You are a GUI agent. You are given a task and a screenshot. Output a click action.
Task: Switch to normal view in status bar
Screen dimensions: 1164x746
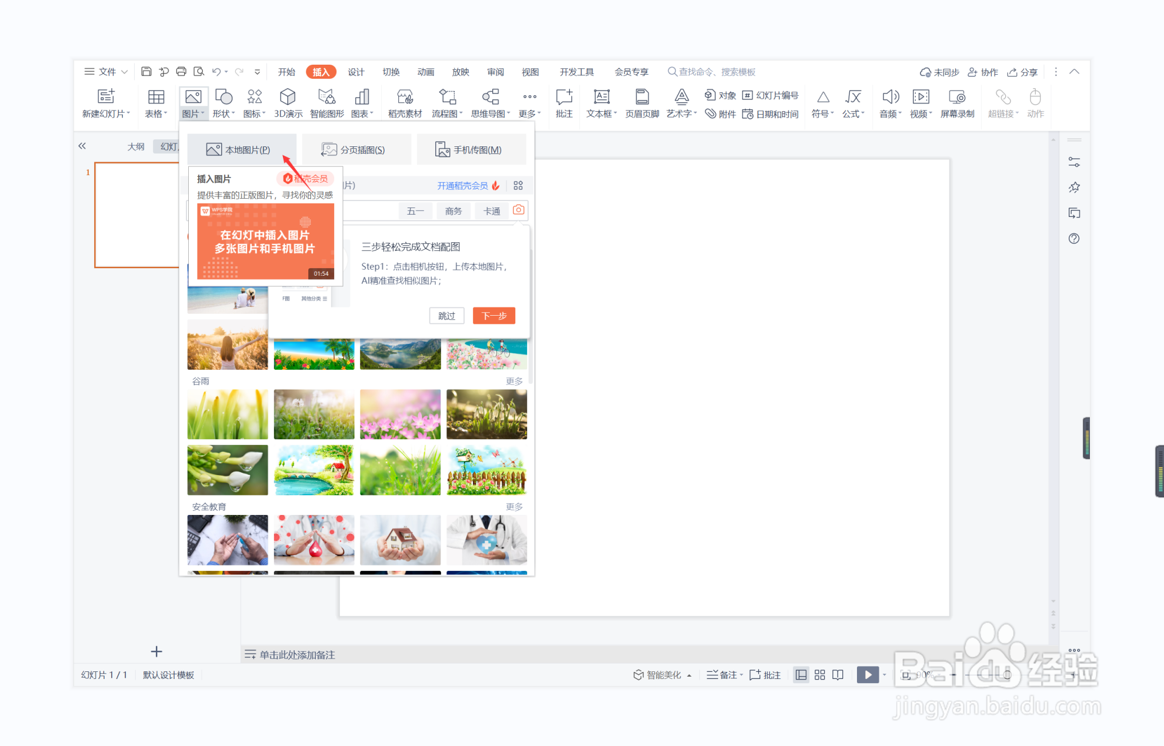point(801,675)
